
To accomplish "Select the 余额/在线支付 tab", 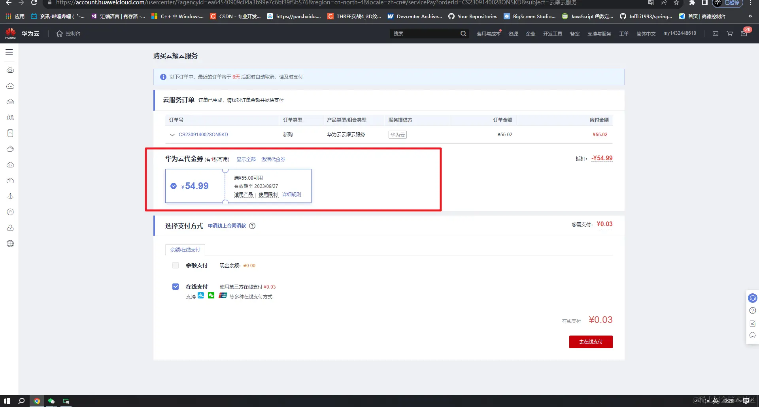I will tap(185, 249).
